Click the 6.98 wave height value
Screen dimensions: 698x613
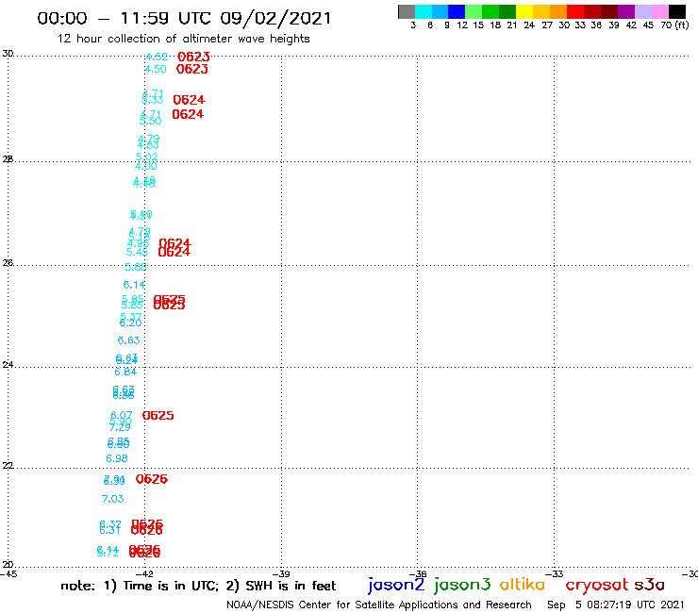click(x=117, y=458)
